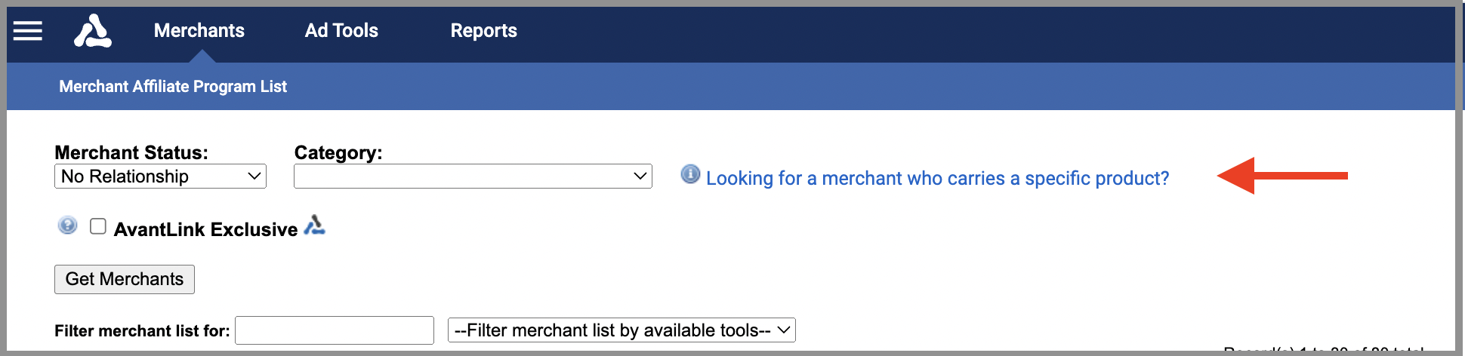
Task: Enable the AvantLink Exclusive checkbox
Action: pos(98,226)
